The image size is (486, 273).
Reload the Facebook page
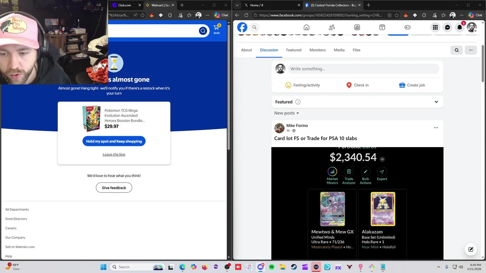pos(246,15)
